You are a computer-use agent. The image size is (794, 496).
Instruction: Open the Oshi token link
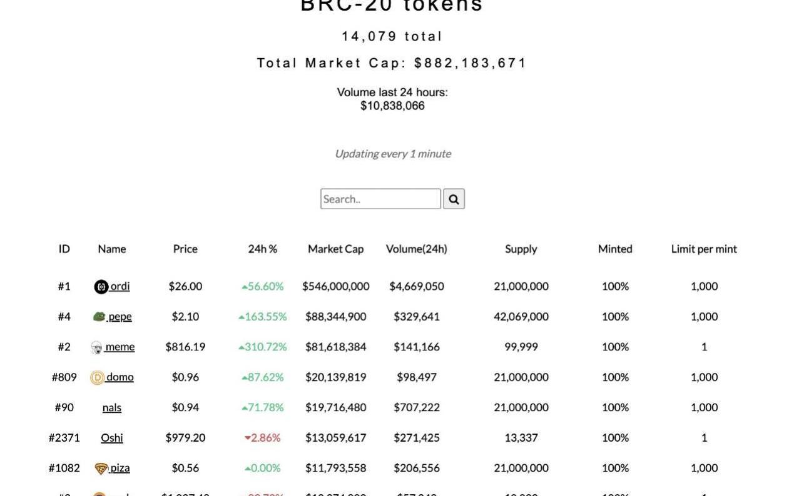112,438
